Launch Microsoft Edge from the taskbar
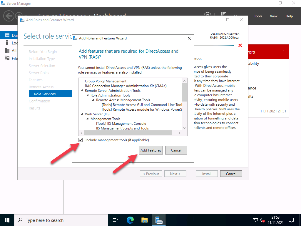Image resolution: width=301 pixels, height=226 pixels. click(130, 220)
